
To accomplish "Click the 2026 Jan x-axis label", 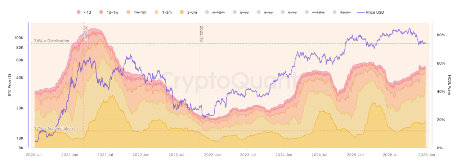I will tap(426, 155).
